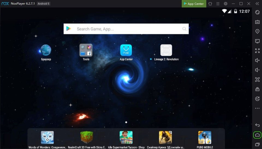The image size is (262, 149).
Task: Toggle fullscreen mode in sidebar
Action: (x=257, y=51)
